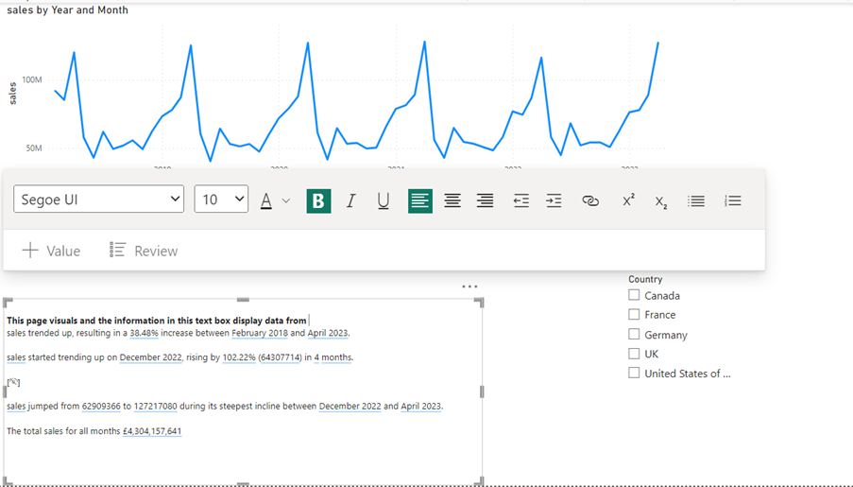The image size is (853, 487).
Task: Open Review of dynamic values
Action: 144,251
